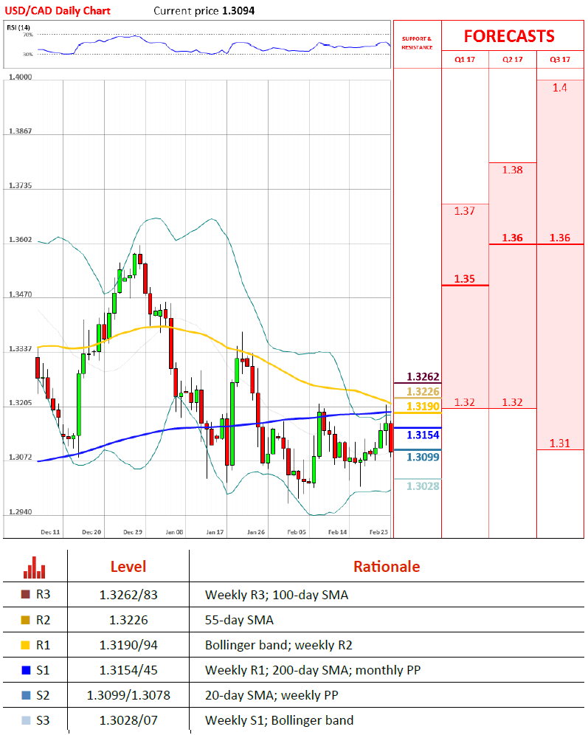Click the current price 1.3094 value
The height and width of the screenshot is (735, 588).
click(238, 11)
